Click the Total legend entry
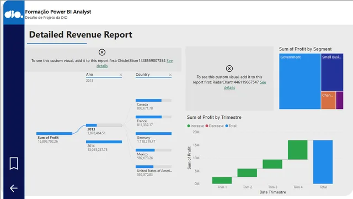This screenshot has width=353, height=199. click(x=231, y=126)
